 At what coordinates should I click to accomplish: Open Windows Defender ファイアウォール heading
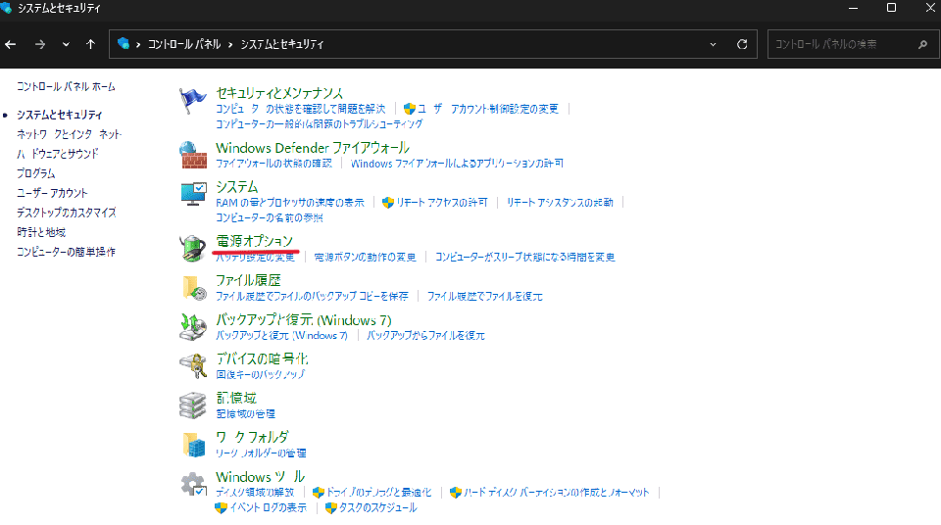click(x=312, y=148)
